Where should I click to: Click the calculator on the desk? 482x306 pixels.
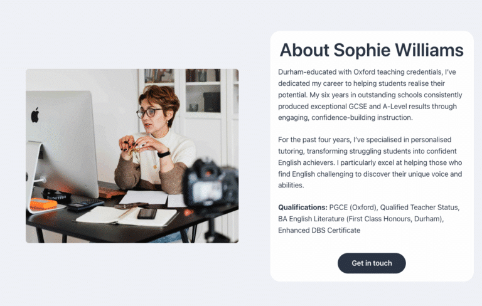86,204
